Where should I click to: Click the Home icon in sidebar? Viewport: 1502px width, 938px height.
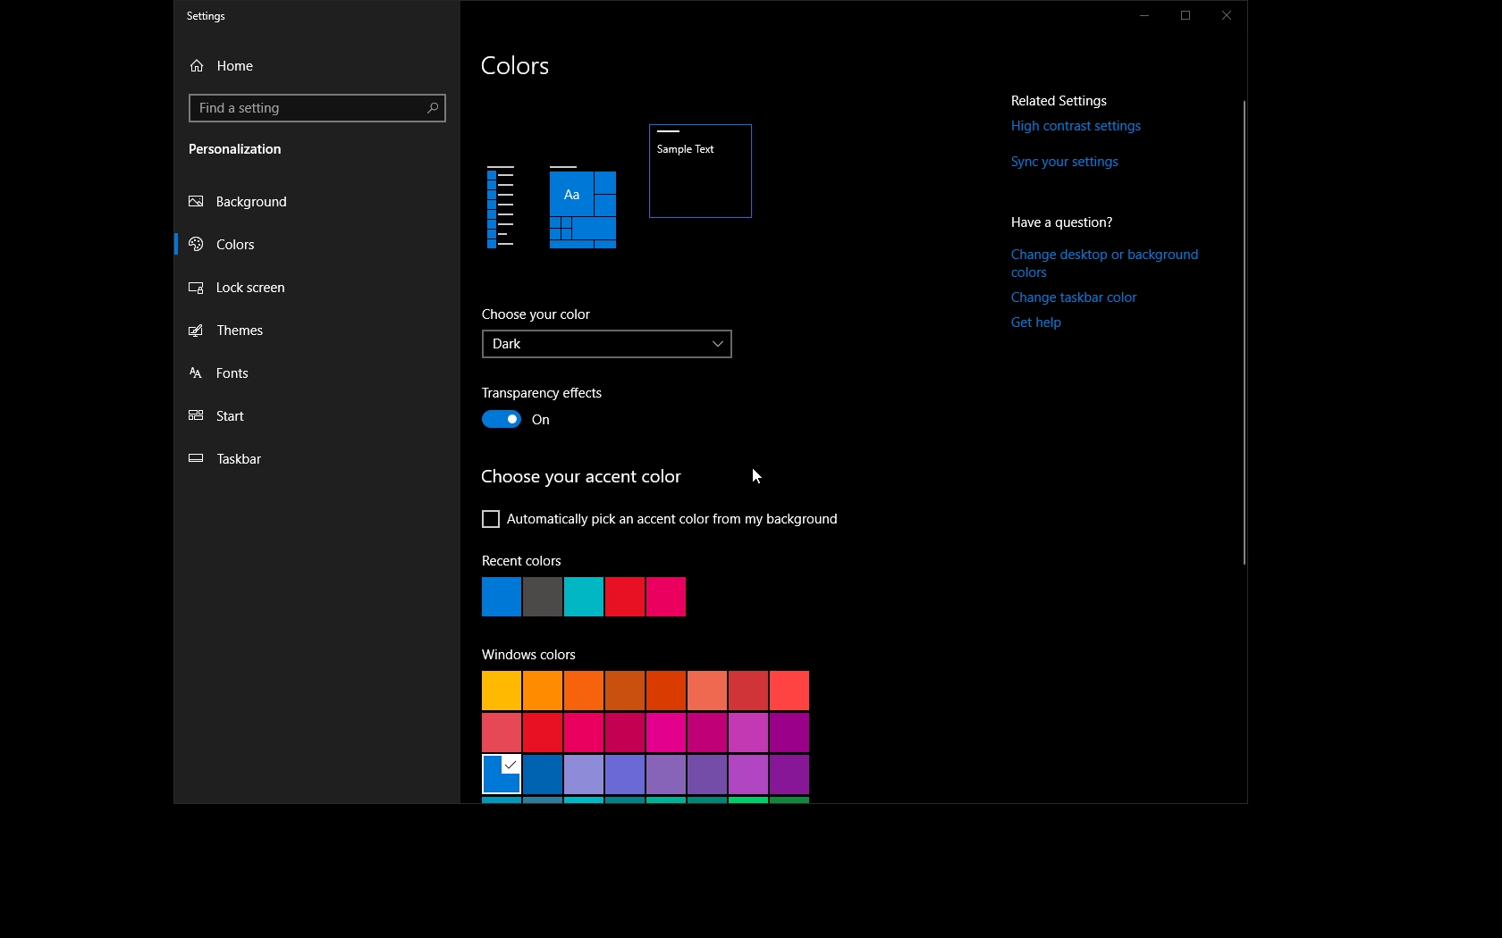[197, 66]
